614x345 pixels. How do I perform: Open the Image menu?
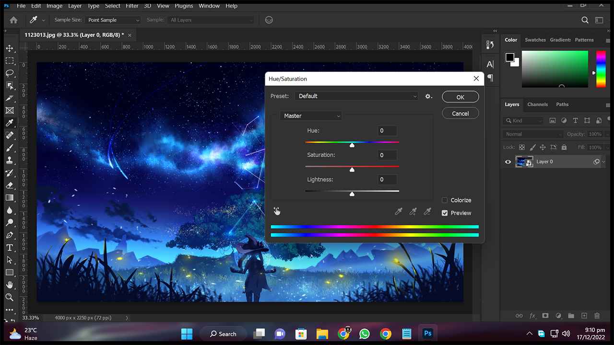(54, 6)
